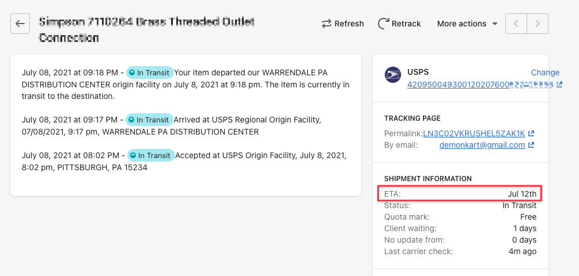The image size is (579, 276).
Task: Click external link icon beside tracking number
Action: tap(559, 85)
